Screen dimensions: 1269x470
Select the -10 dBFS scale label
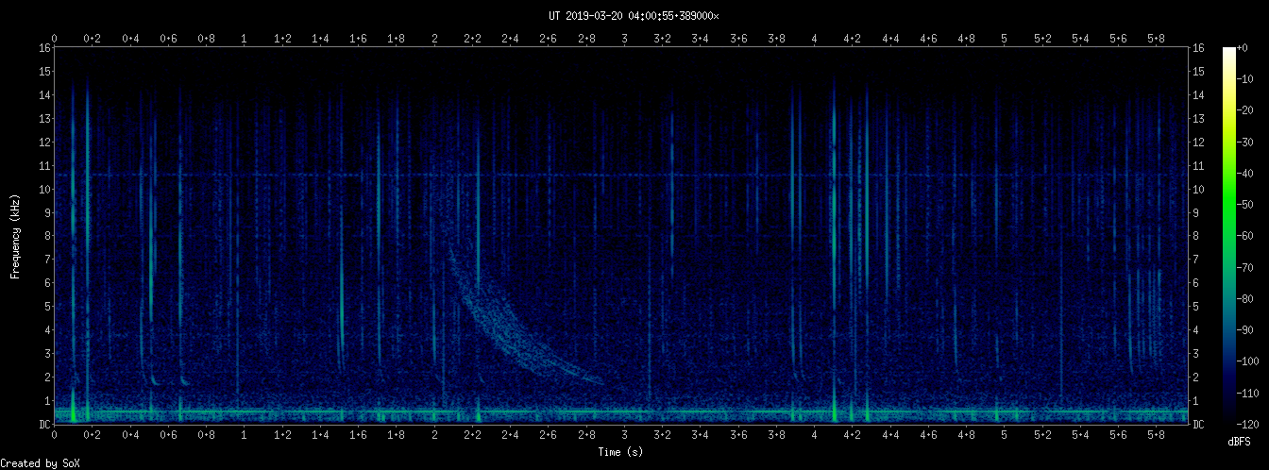(x=1248, y=78)
